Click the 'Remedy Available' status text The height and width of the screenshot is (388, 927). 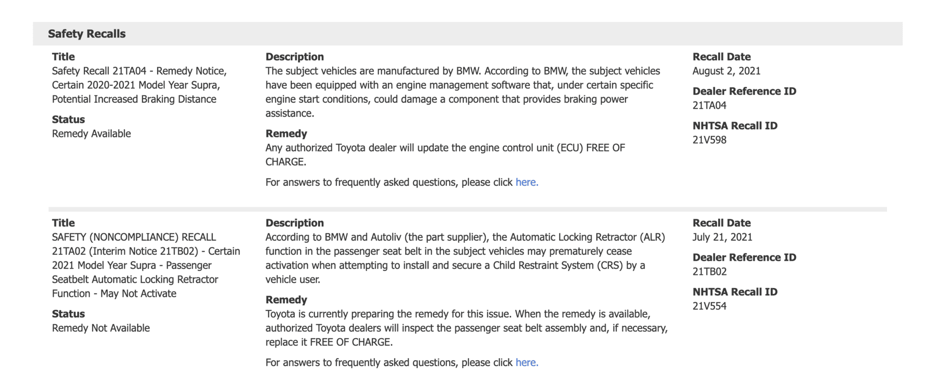(x=91, y=134)
